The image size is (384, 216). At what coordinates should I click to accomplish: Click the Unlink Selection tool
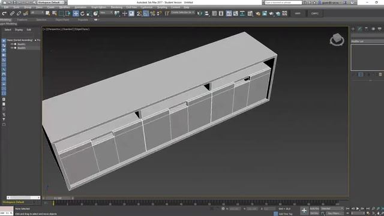point(19,13)
